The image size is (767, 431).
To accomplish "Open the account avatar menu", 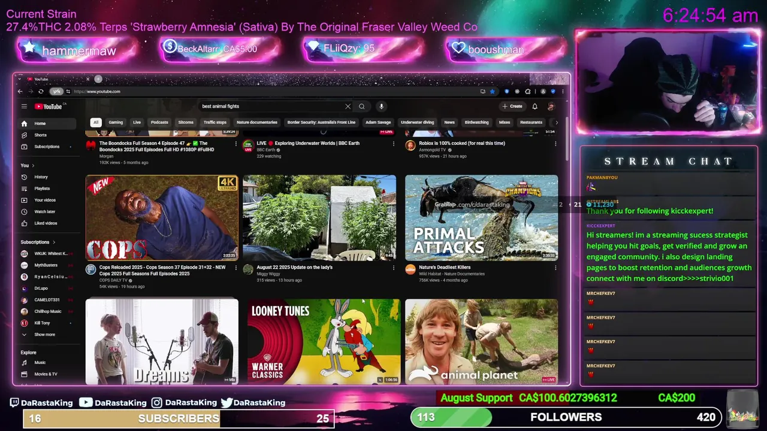I will click(551, 107).
